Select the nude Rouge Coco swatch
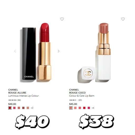Screen dimensions: 135x135 click(x=71, y=108)
